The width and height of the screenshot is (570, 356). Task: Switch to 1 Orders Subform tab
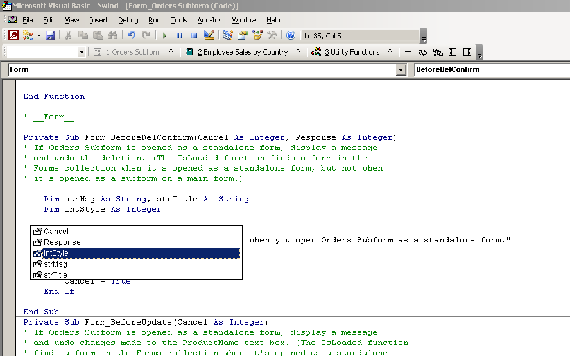pyautogui.click(x=127, y=52)
